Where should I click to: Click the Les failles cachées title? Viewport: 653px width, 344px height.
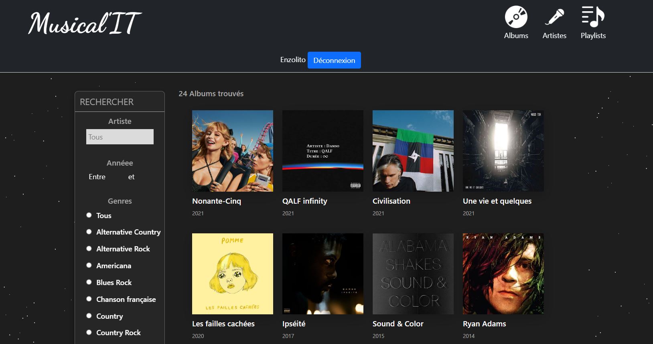223,324
